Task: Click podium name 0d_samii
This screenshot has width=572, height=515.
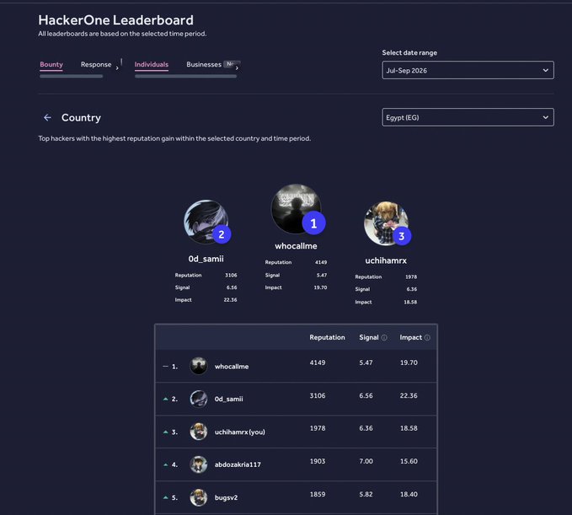Action: pos(206,259)
